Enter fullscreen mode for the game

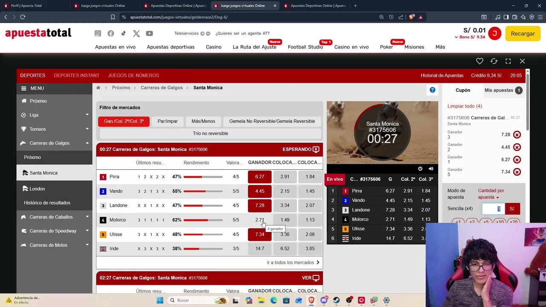tap(508, 61)
